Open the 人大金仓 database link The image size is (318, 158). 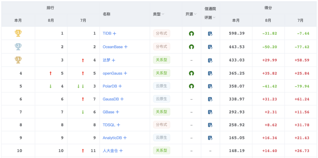110,151
